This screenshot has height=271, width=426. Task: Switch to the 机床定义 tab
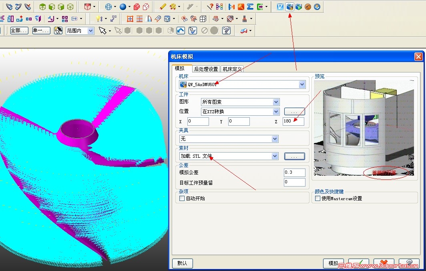click(x=232, y=69)
